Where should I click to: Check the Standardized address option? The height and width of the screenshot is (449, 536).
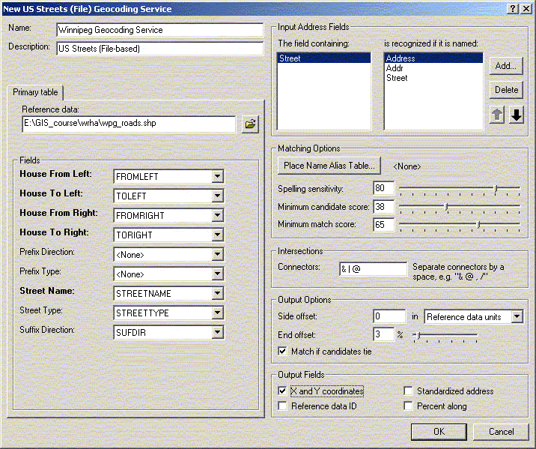(408, 391)
